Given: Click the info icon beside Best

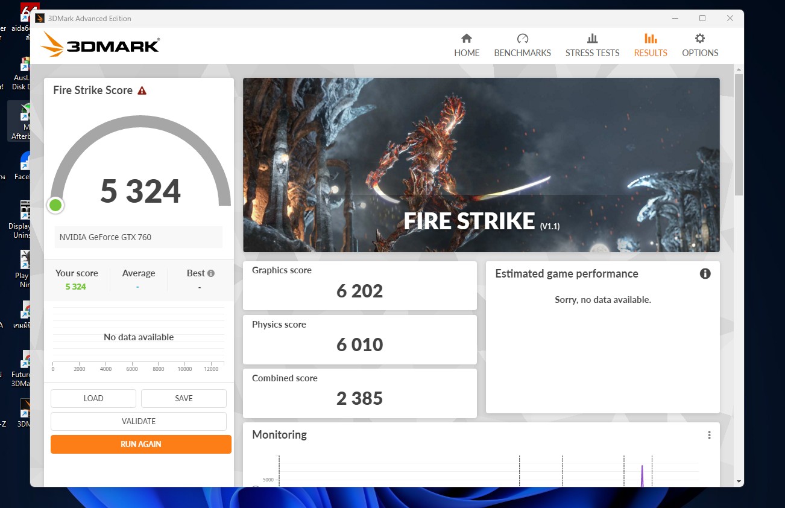Looking at the screenshot, I should click(211, 273).
